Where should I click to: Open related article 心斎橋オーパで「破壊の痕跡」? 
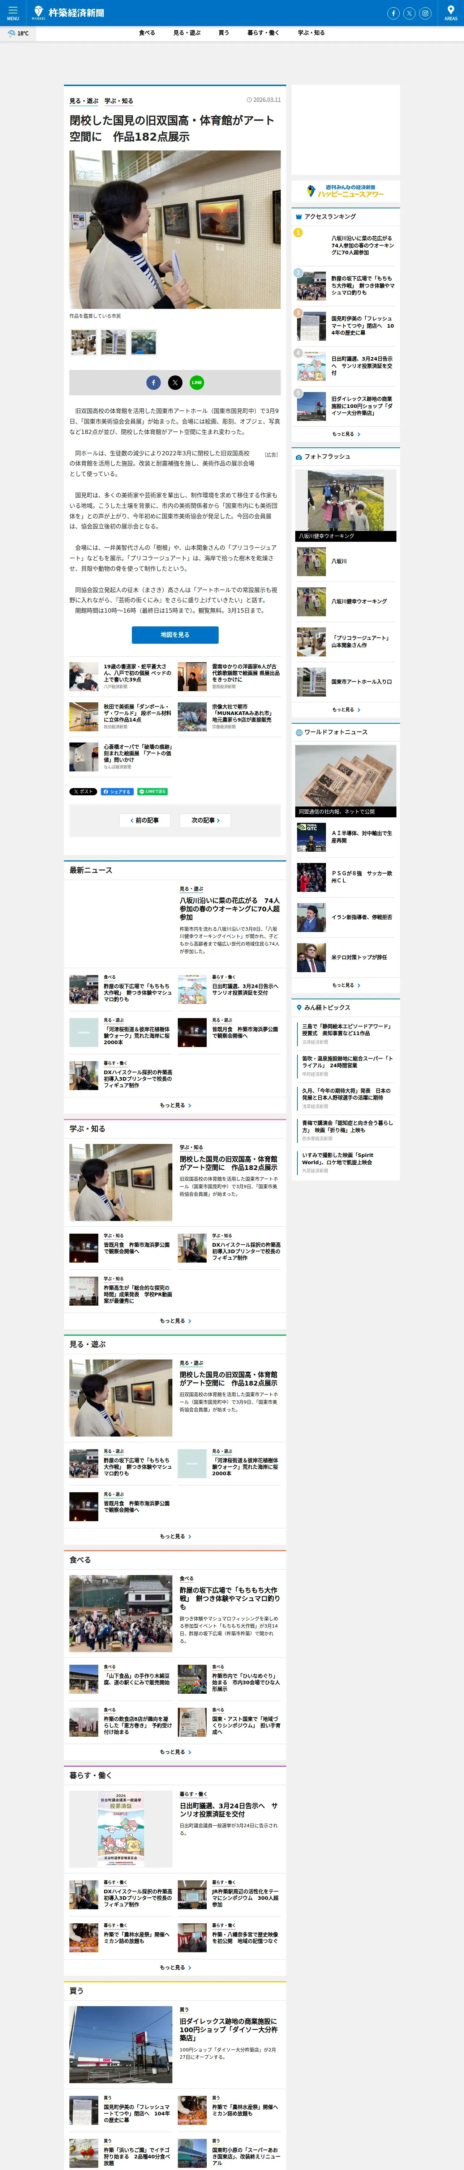[x=120, y=757]
